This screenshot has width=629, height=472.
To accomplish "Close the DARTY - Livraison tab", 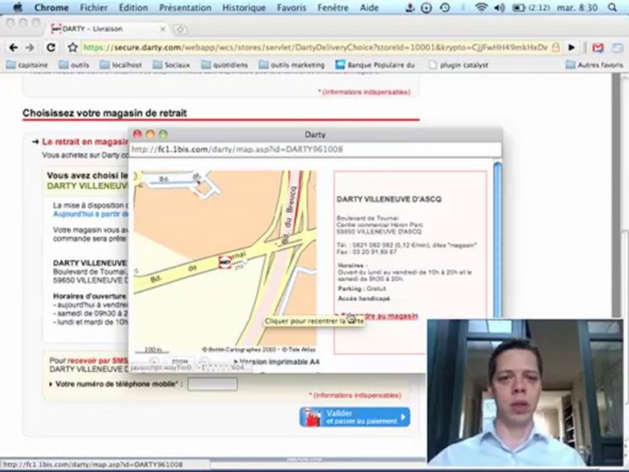I will click(162, 29).
